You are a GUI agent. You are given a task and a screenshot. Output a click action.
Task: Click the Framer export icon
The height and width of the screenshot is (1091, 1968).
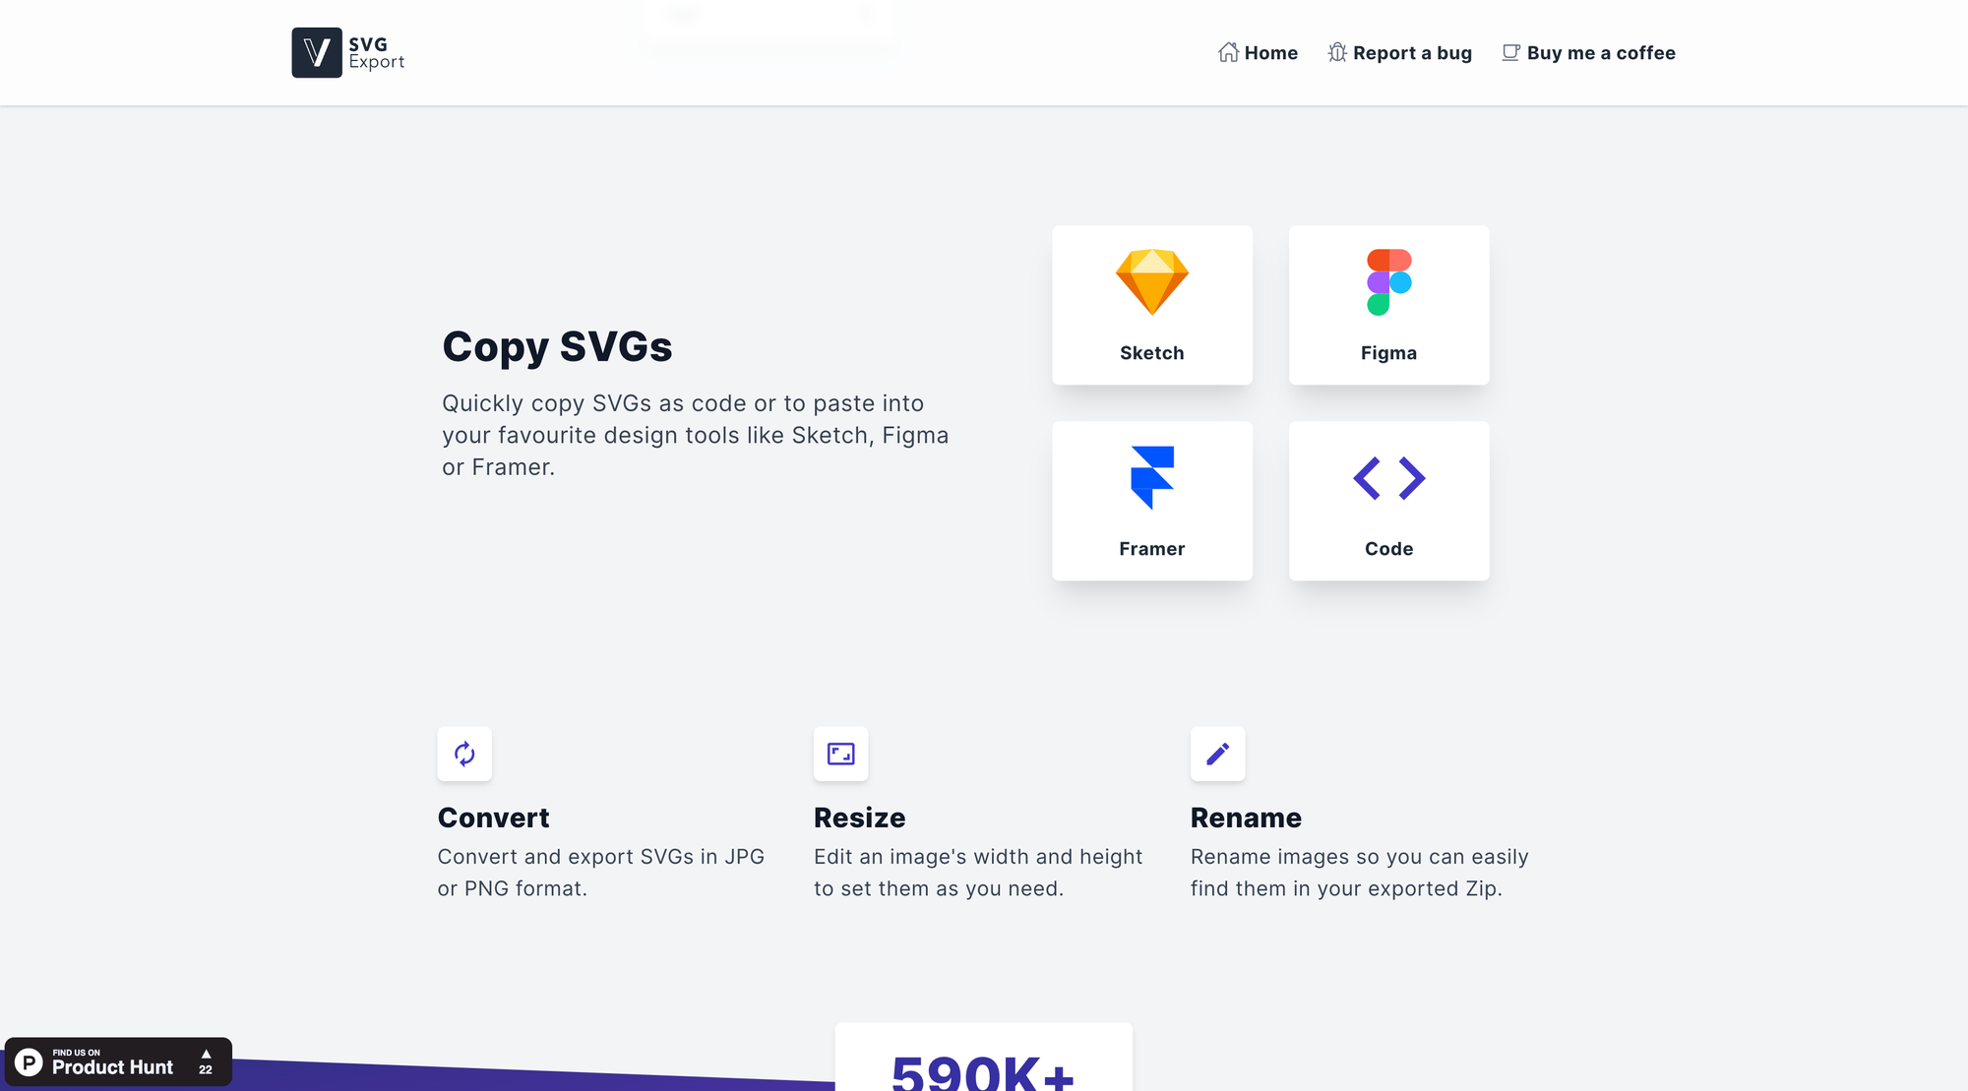coord(1151,478)
